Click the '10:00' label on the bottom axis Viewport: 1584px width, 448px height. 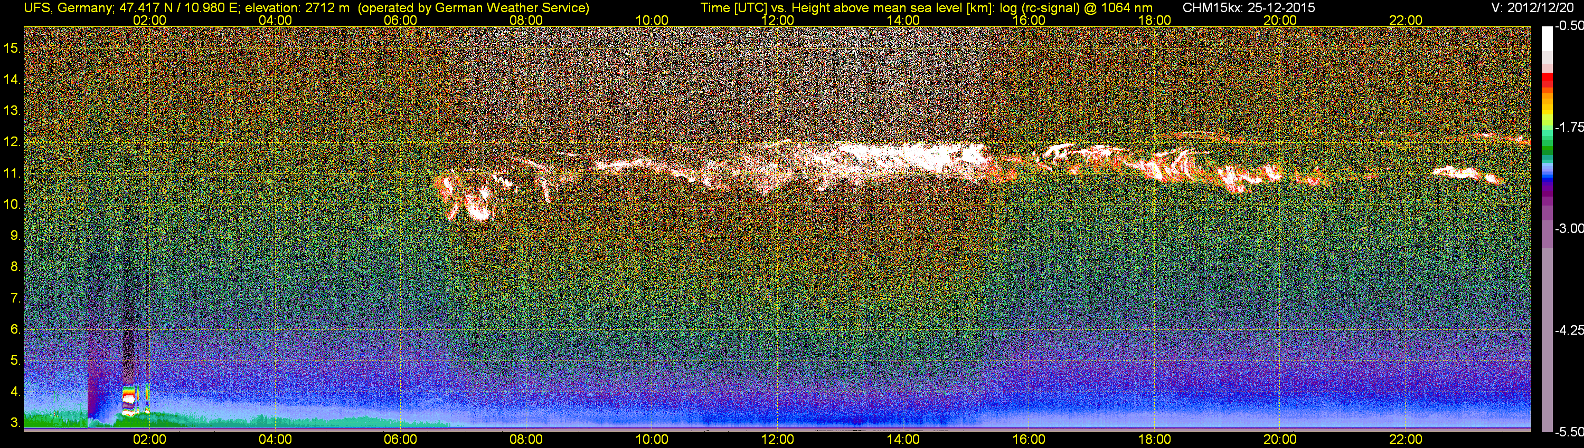652,440
